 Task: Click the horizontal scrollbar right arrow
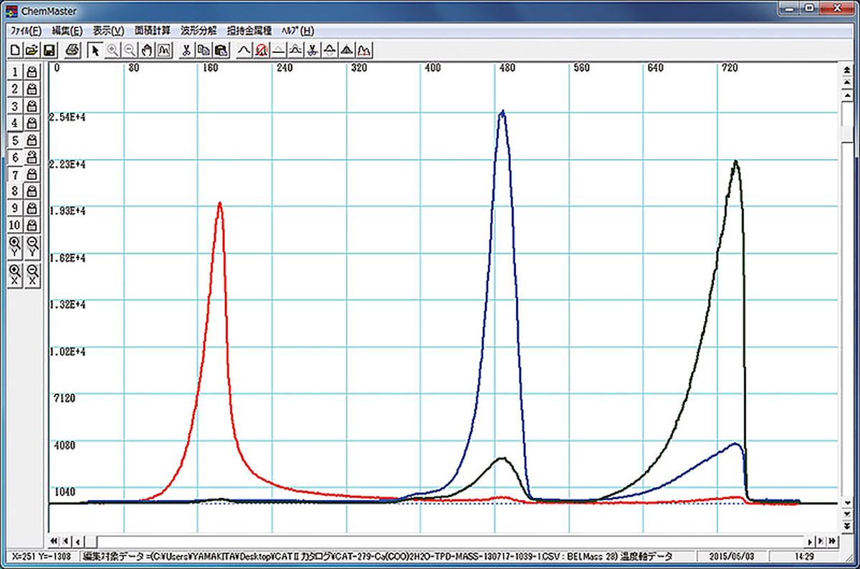(x=811, y=541)
